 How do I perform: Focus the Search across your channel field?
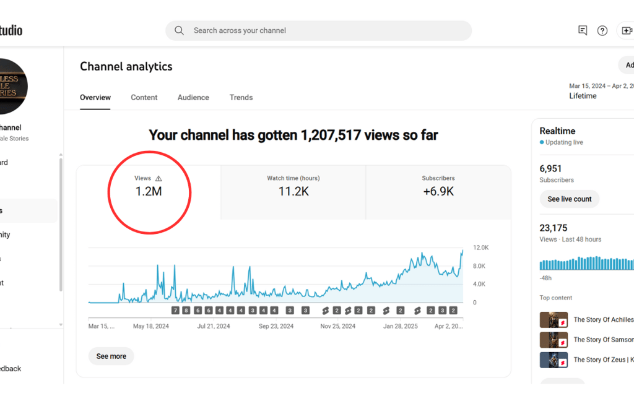319,31
